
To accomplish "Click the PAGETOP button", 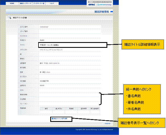I will click(x=107, y=124).
